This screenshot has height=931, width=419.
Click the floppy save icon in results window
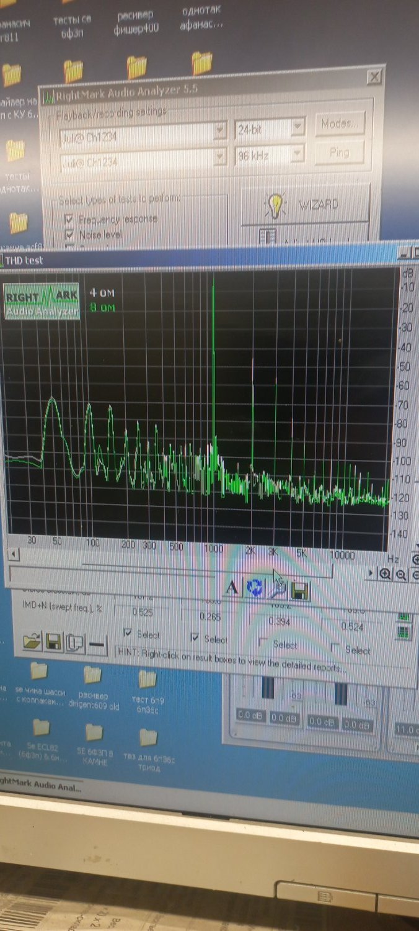coord(53,642)
